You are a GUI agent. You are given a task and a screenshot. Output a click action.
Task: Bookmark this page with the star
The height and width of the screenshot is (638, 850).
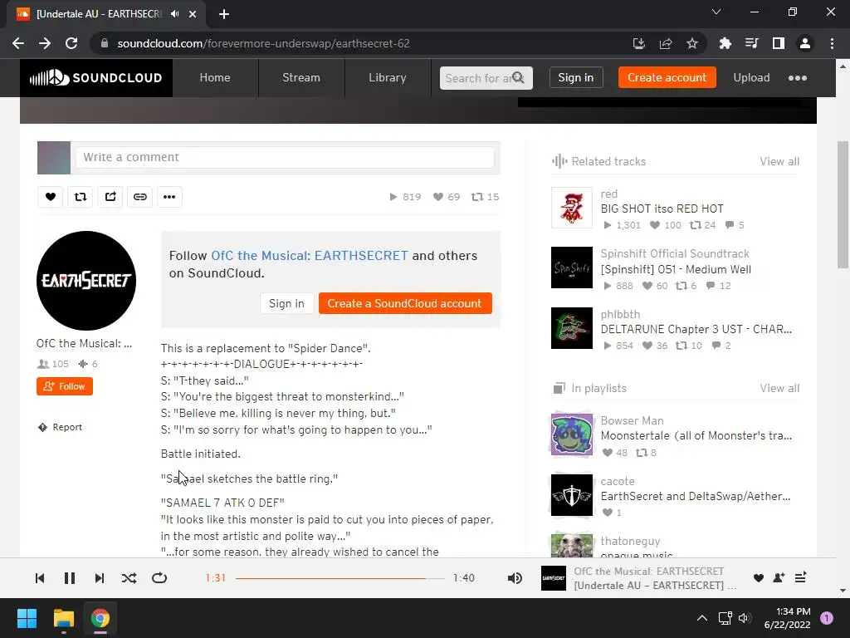(x=692, y=43)
